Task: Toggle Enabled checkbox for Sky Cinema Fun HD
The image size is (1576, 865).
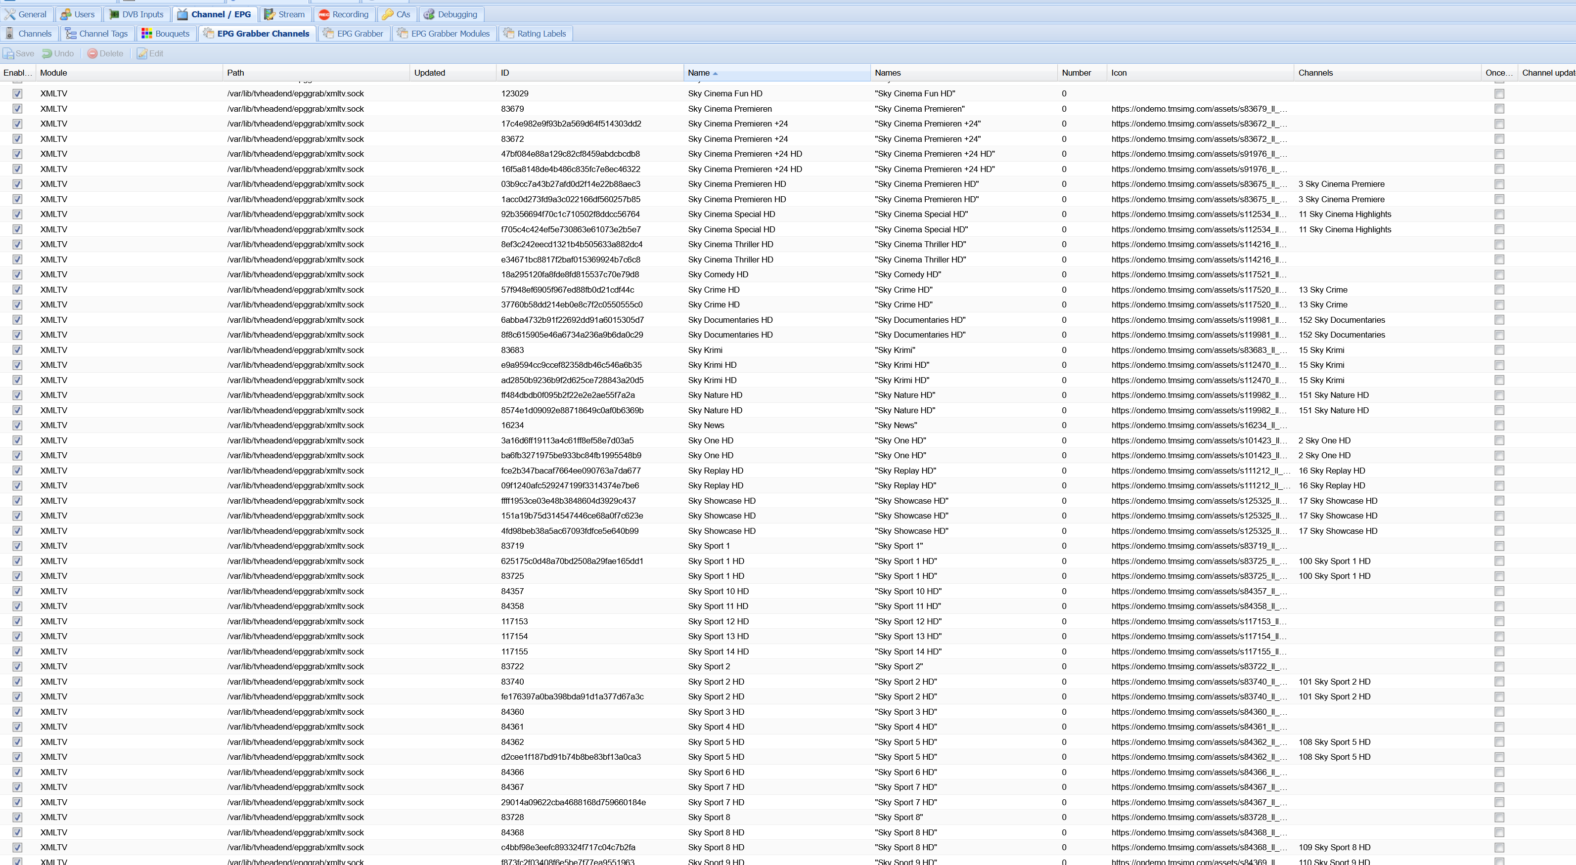Action: (x=17, y=93)
